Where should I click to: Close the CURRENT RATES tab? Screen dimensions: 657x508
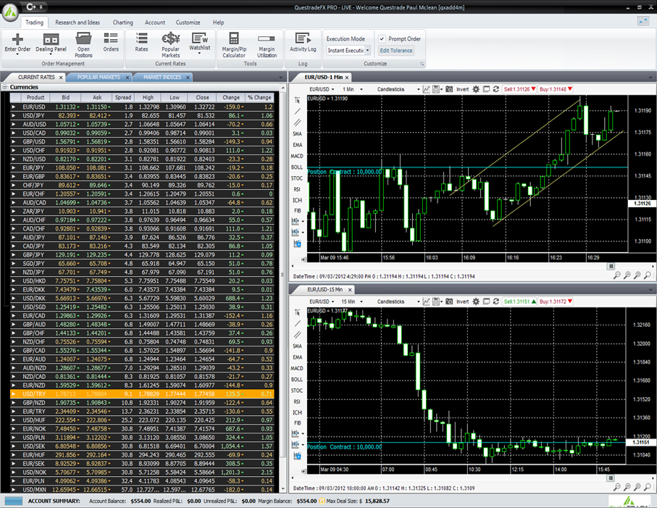coord(61,78)
